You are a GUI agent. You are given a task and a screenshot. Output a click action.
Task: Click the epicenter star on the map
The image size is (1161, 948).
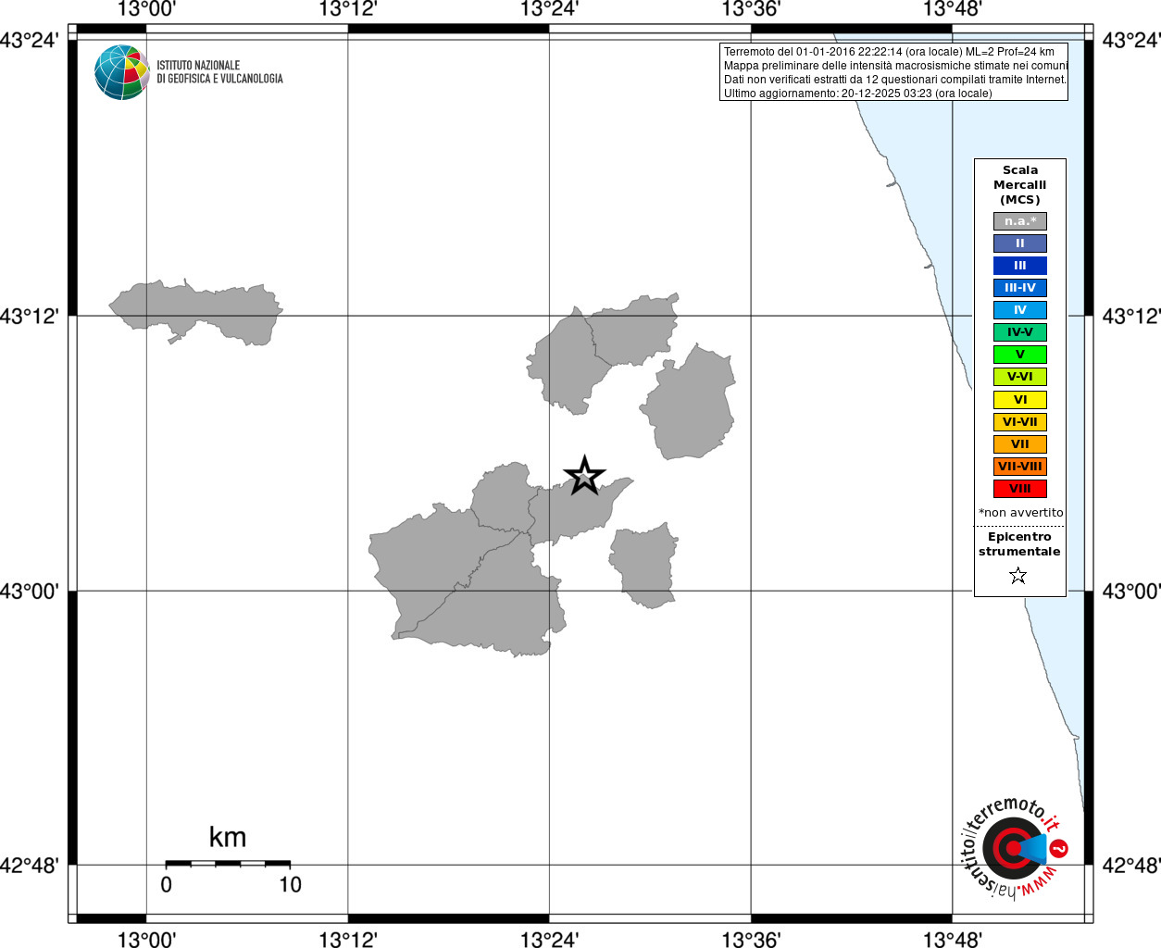(x=584, y=476)
